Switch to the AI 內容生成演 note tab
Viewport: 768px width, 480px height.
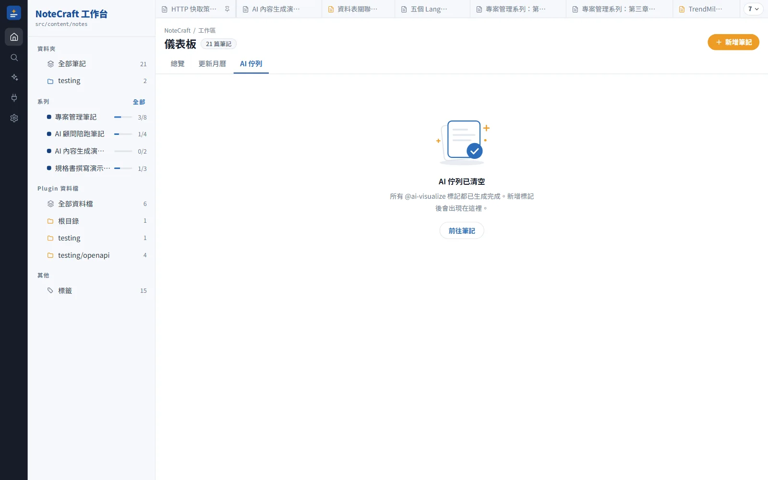tap(279, 9)
